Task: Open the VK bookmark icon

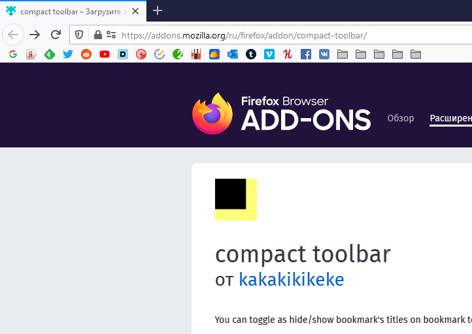Action: (x=324, y=54)
